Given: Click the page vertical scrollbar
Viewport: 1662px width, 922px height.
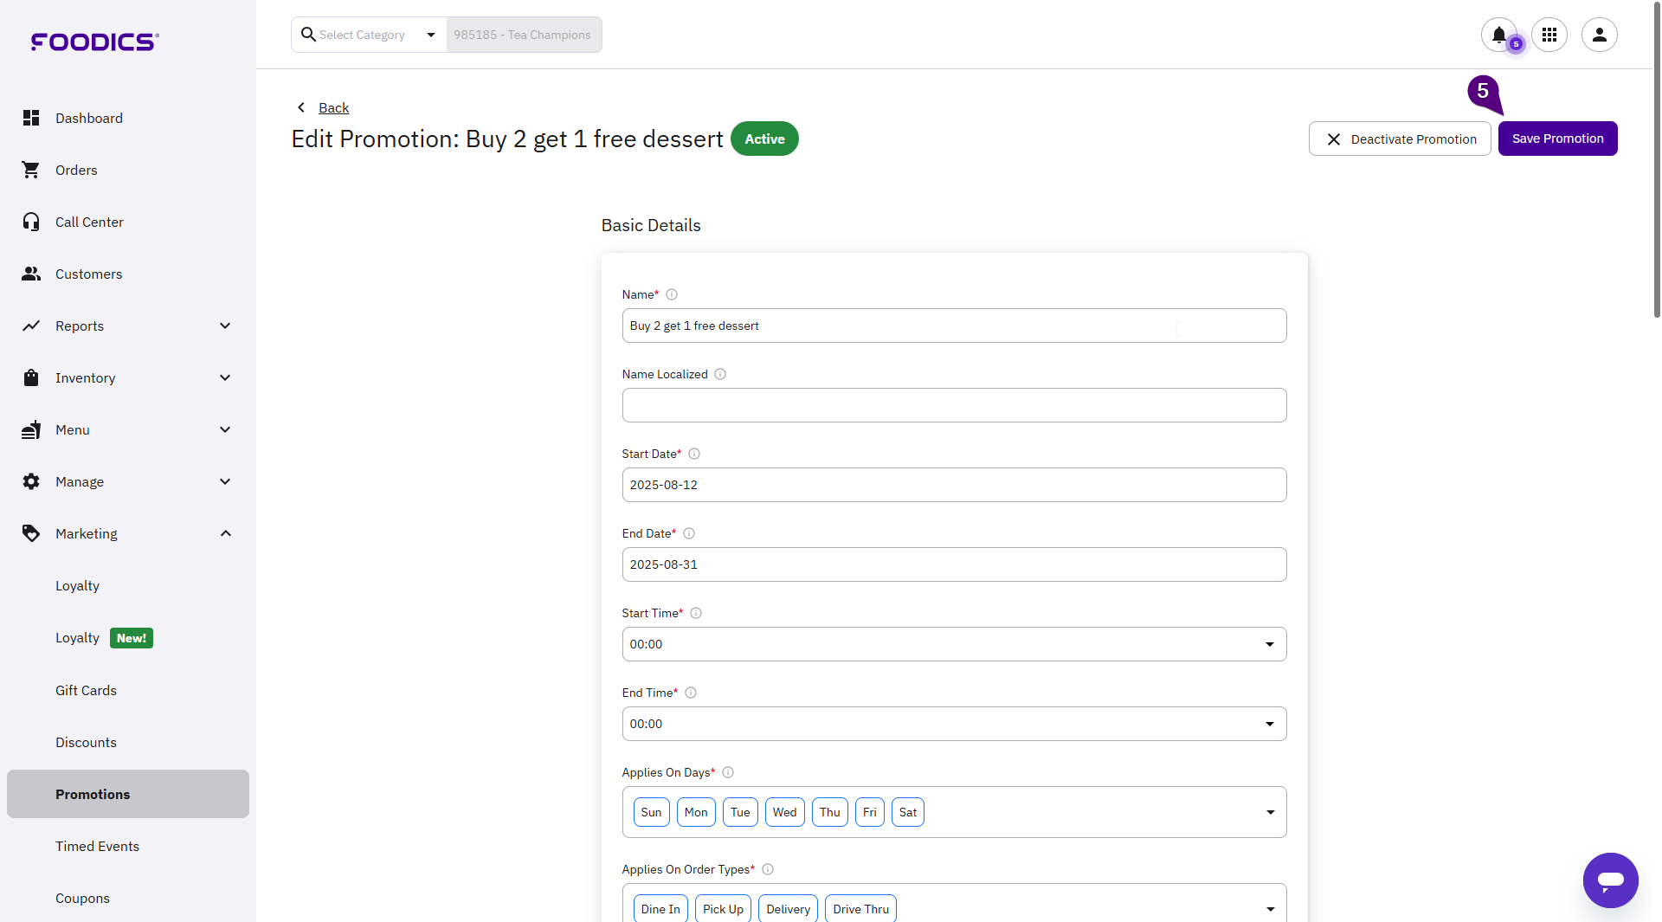Looking at the screenshot, I should 1656,173.
